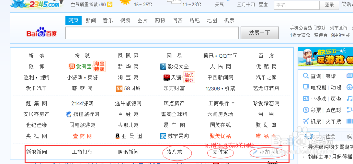Screen dimensions: 353x164
Task: Click the sunny weather icon
Action: coord(125,2)
